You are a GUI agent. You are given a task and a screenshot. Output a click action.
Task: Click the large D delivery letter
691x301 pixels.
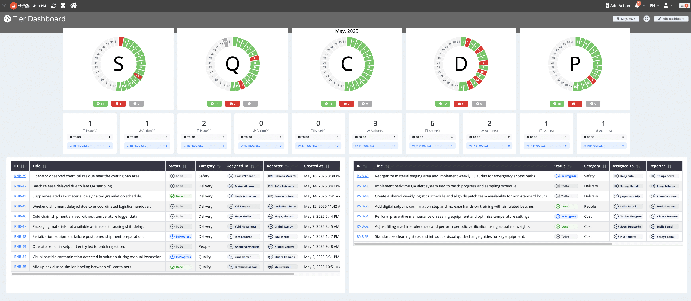[x=461, y=64]
